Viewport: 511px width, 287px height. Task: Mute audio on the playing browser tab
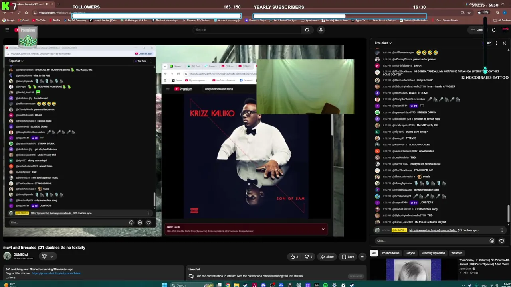(47, 4)
